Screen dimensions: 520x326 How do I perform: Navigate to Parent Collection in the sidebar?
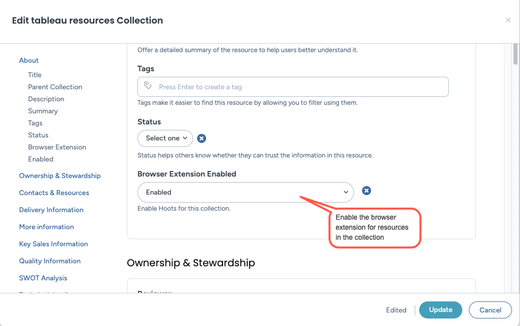[x=55, y=87]
